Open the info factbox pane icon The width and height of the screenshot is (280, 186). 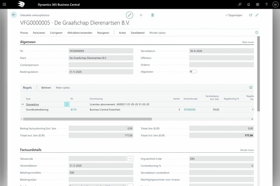coord(257,33)
